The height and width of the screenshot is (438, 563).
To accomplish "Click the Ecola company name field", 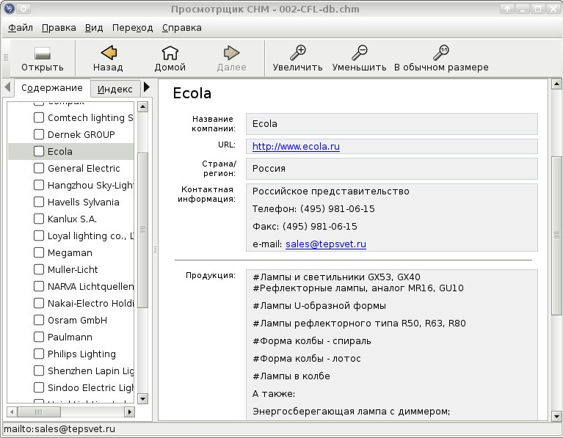I will pos(392,124).
